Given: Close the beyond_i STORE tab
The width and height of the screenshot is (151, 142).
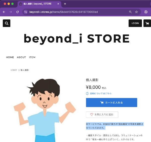Looking at the screenshot, I should (58, 4).
